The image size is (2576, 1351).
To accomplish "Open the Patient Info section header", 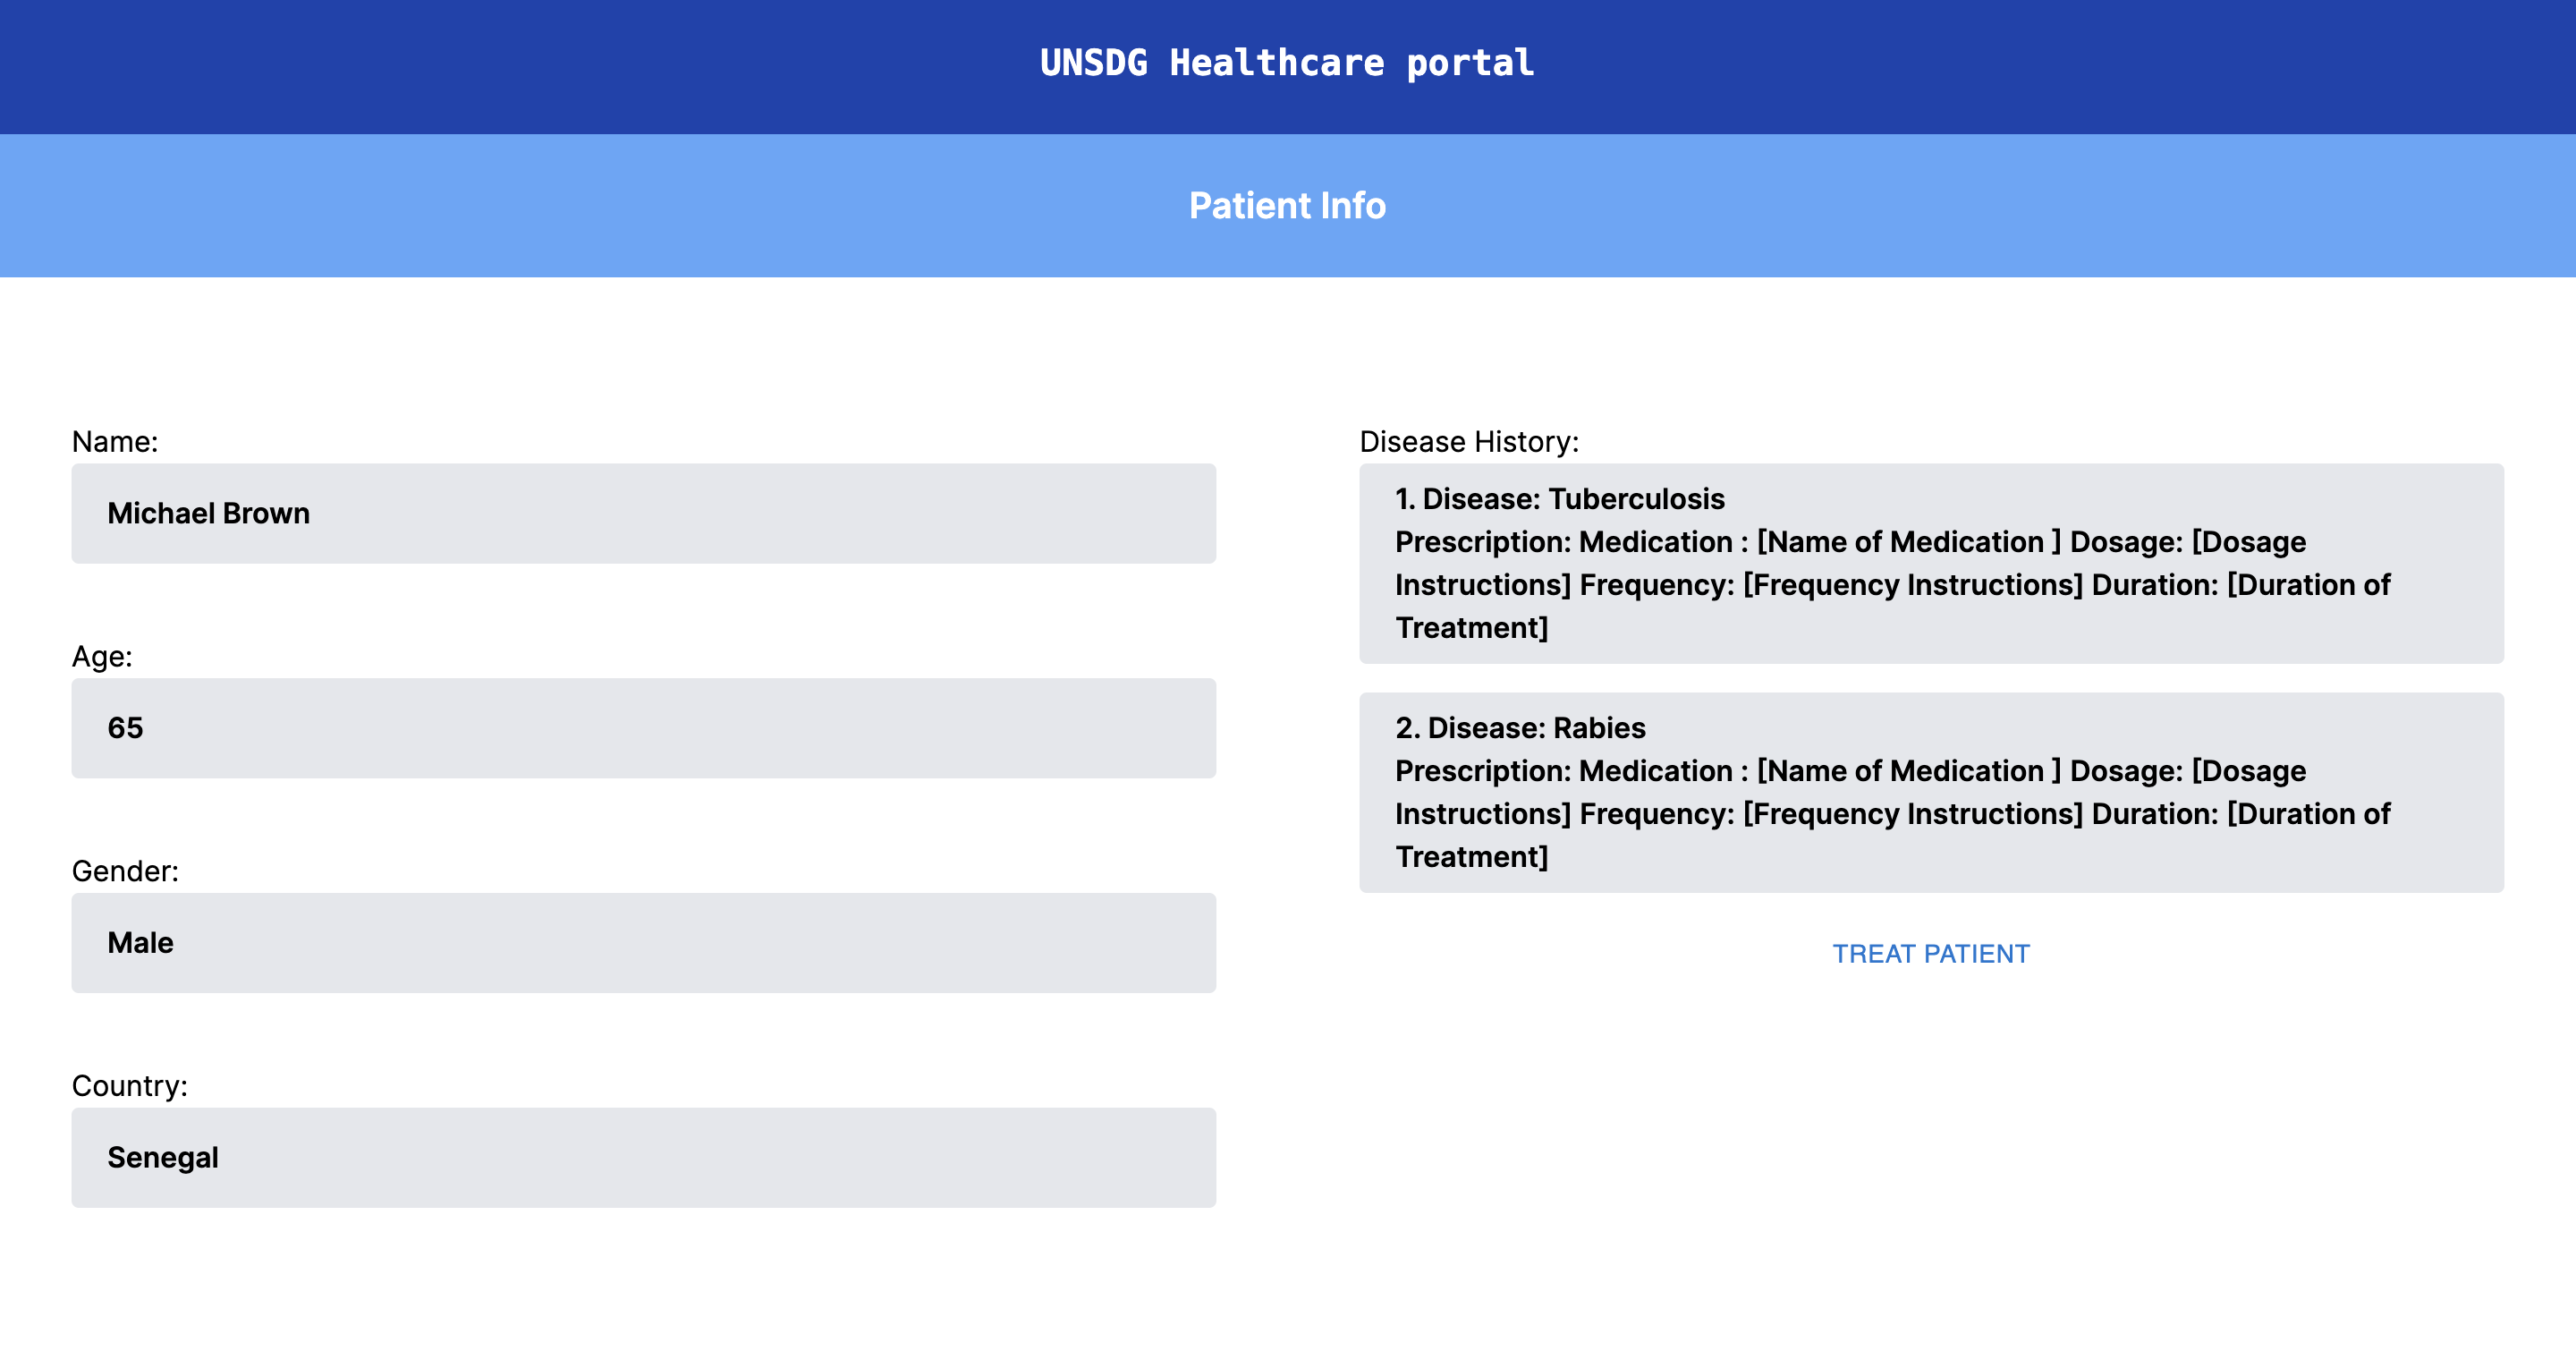I will click(x=1288, y=206).
